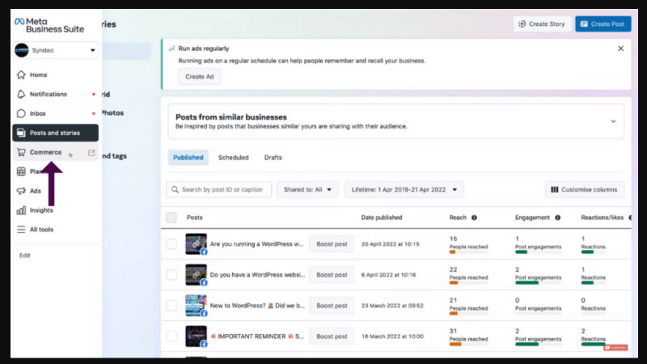Click the Reach info icon
The width and height of the screenshot is (647, 364).
(474, 218)
